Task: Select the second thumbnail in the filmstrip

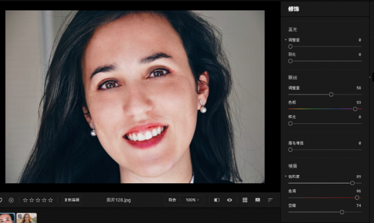Action: coord(26,218)
